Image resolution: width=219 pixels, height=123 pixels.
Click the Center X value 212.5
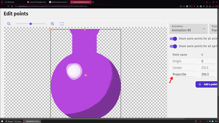pyautogui.click(x=208, y=68)
